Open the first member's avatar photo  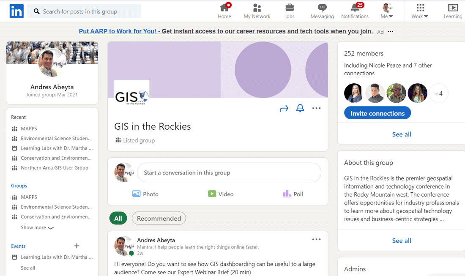tap(353, 93)
